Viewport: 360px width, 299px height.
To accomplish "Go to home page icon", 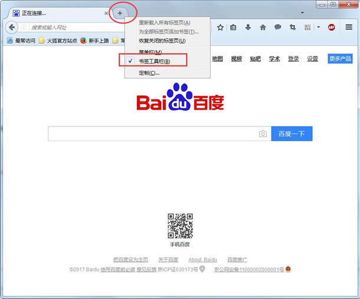I will point(263,28).
